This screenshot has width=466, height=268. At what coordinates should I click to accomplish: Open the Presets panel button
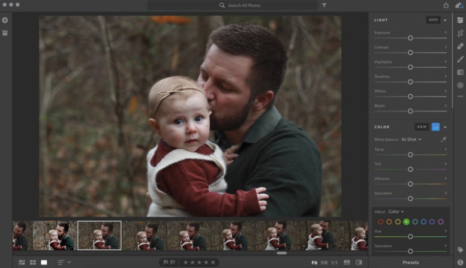click(x=411, y=263)
